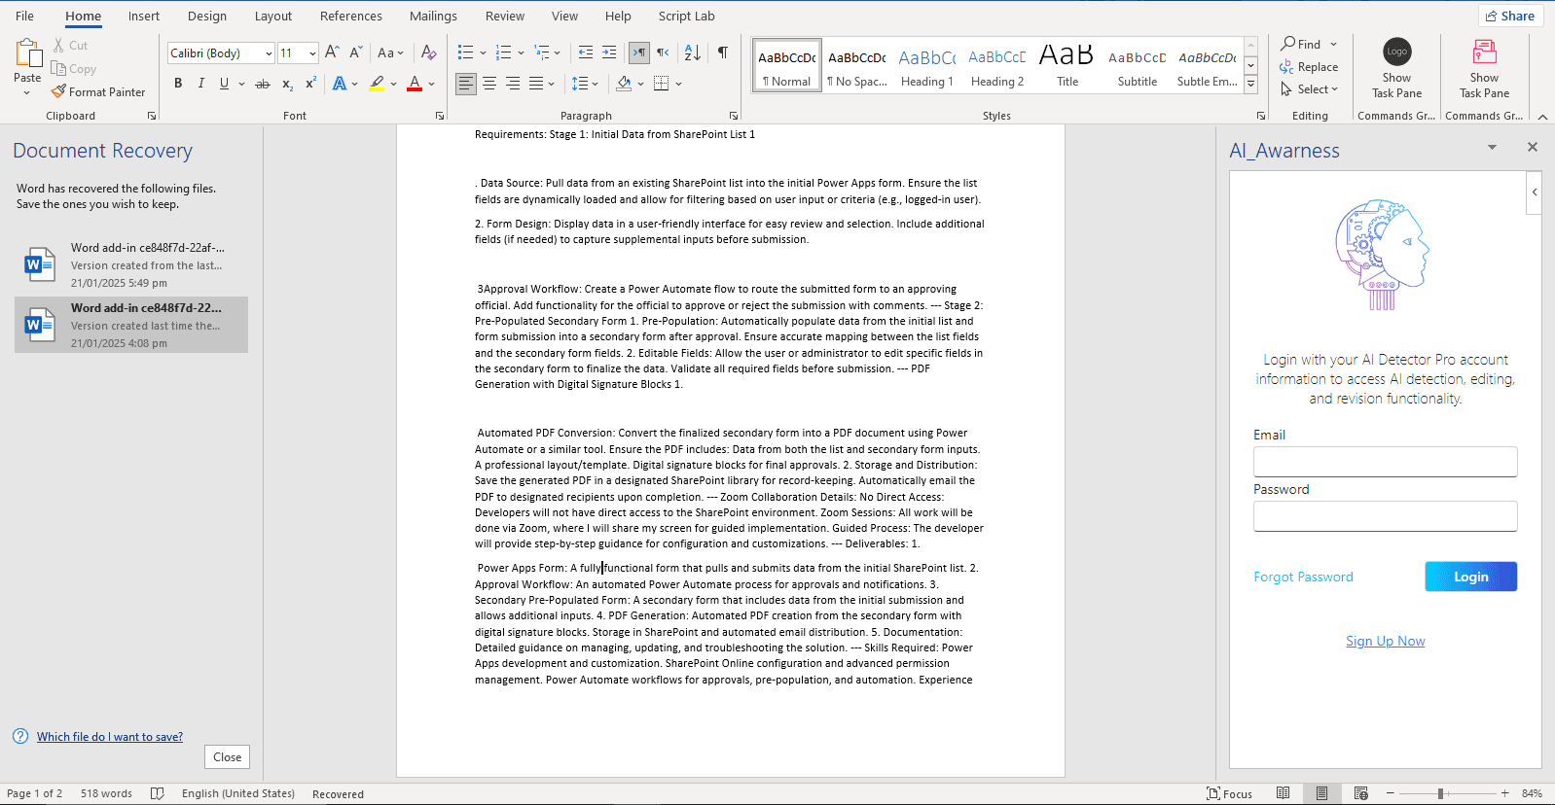Toggle Italic formatting
The image size is (1555, 805).
(x=201, y=85)
